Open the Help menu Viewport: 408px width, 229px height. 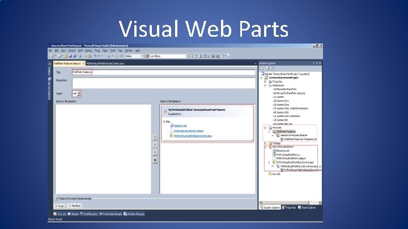coord(137,51)
